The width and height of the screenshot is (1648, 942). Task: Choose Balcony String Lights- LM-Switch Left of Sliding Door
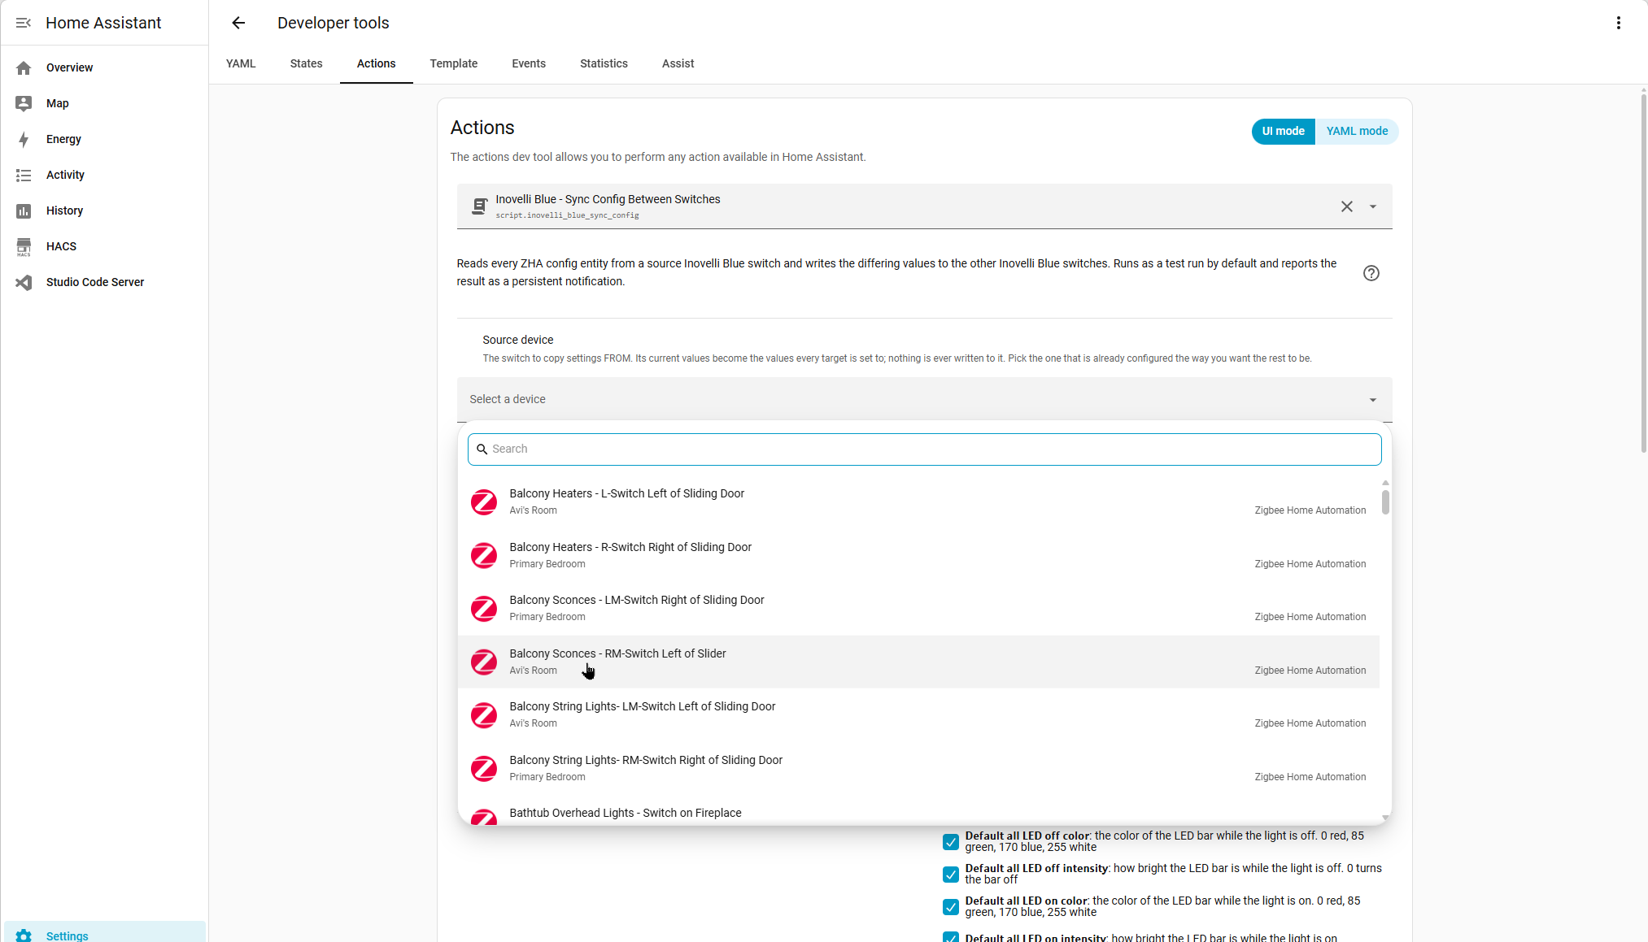918,715
